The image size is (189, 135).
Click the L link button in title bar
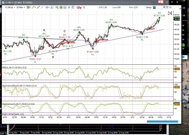[161, 2]
